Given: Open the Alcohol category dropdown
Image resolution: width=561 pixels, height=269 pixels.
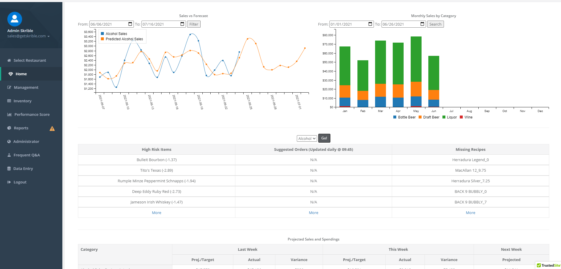Looking at the screenshot, I should click(307, 138).
